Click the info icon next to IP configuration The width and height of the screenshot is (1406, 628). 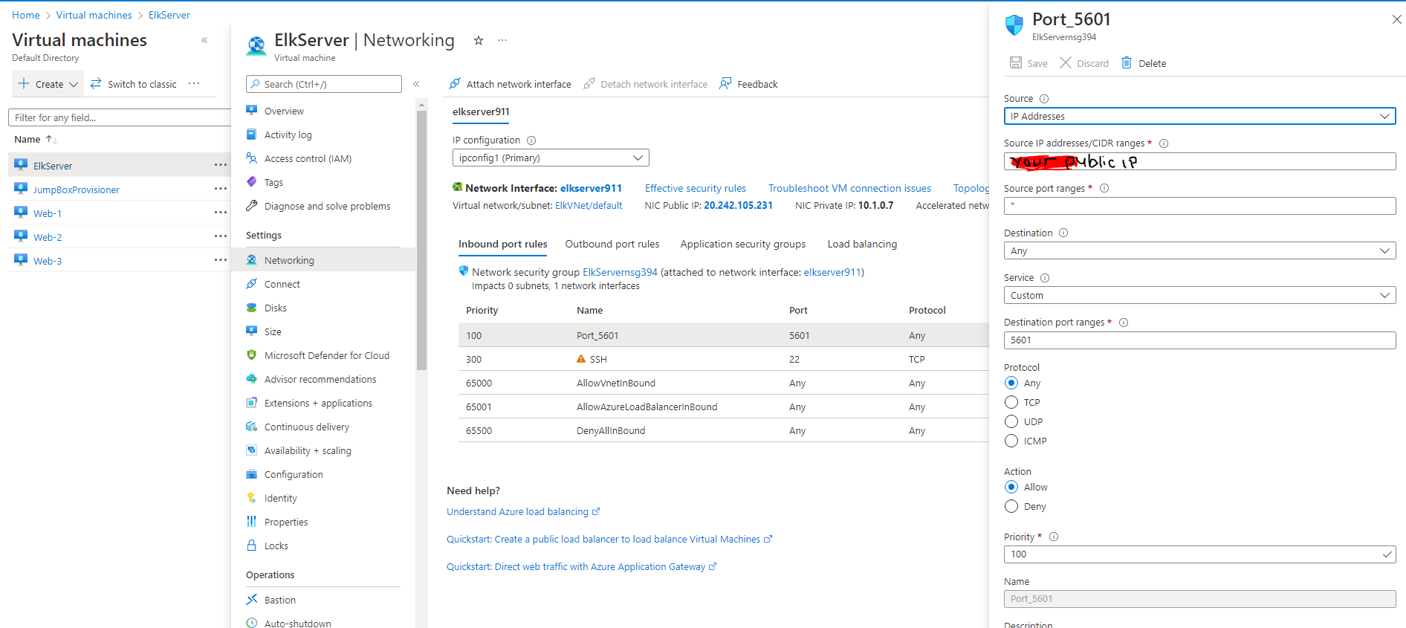coord(531,140)
